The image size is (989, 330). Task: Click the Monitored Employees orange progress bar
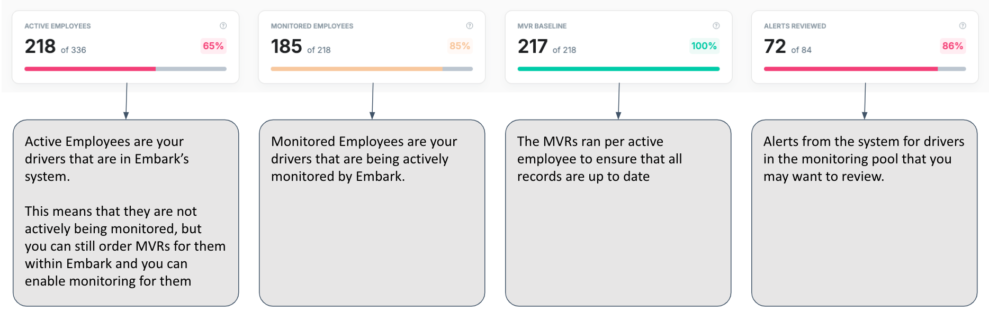click(372, 69)
